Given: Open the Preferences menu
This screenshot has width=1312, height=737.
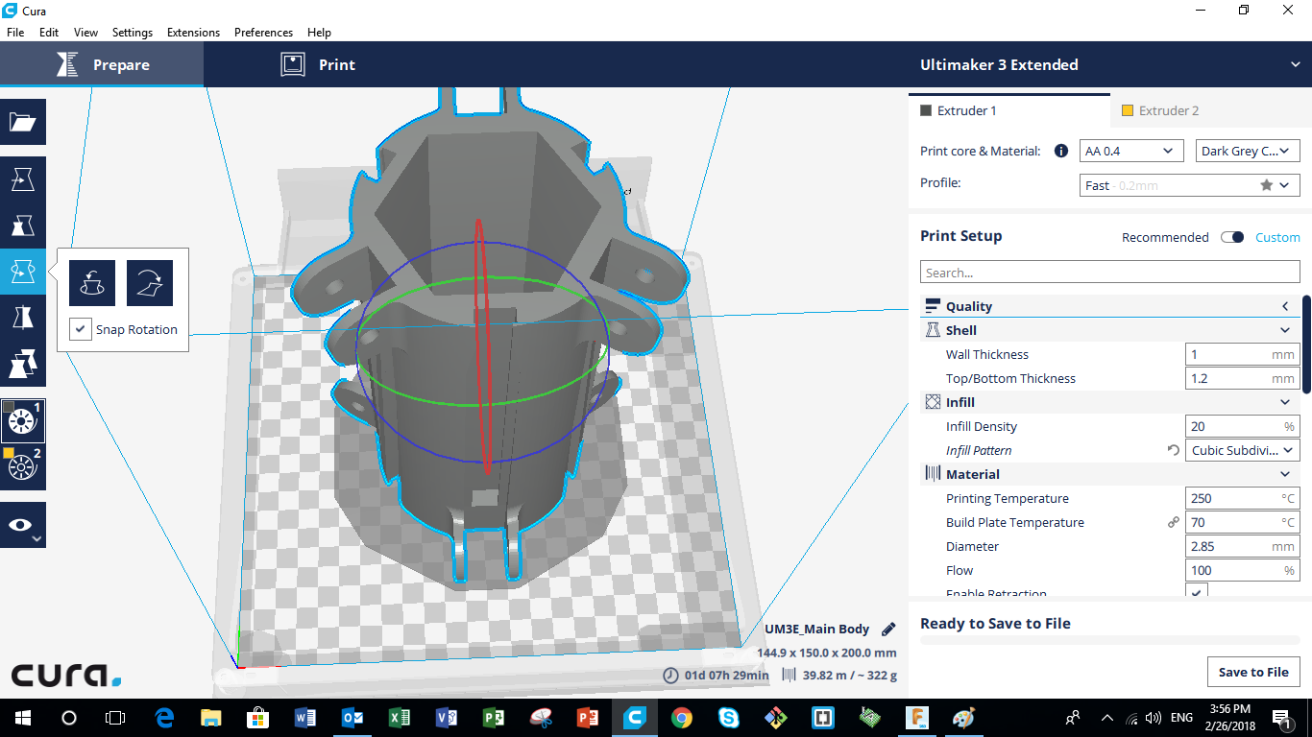Looking at the screenshot, I should [263, 32].
